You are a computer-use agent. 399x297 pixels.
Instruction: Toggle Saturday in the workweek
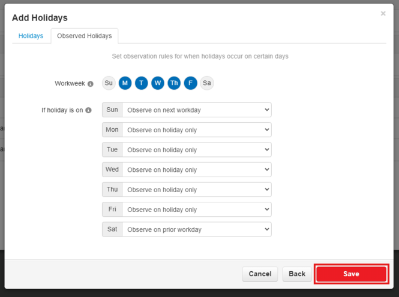click(x=206, y=83)
